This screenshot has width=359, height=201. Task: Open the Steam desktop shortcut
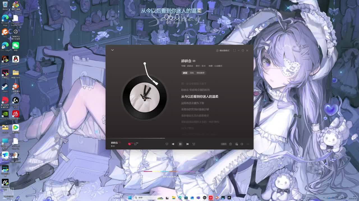coord(5,88)
